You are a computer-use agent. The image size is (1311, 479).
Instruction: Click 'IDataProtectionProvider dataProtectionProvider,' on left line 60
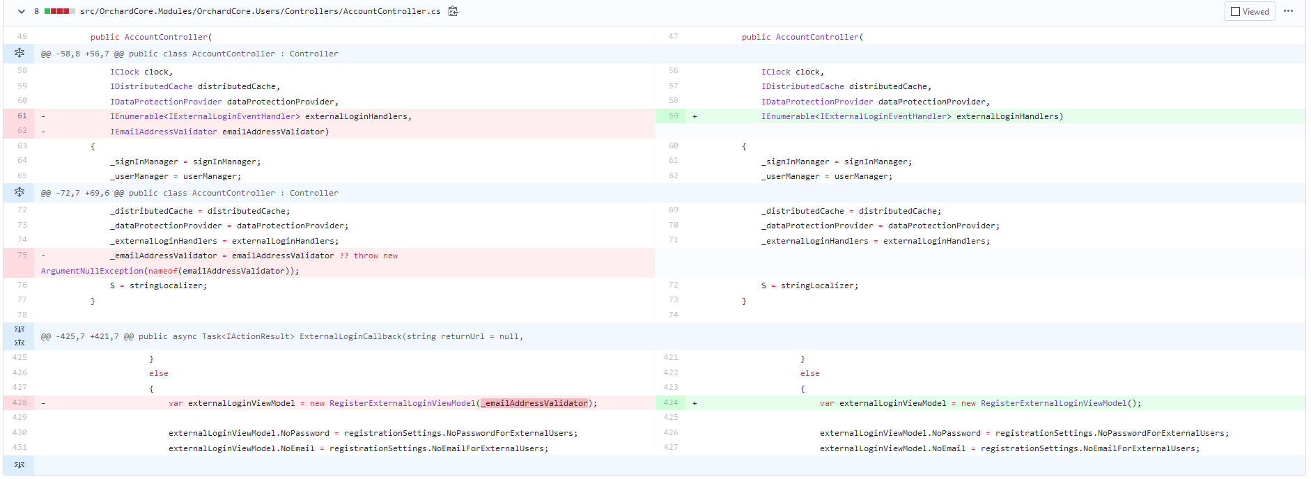(x=224, y=102)
